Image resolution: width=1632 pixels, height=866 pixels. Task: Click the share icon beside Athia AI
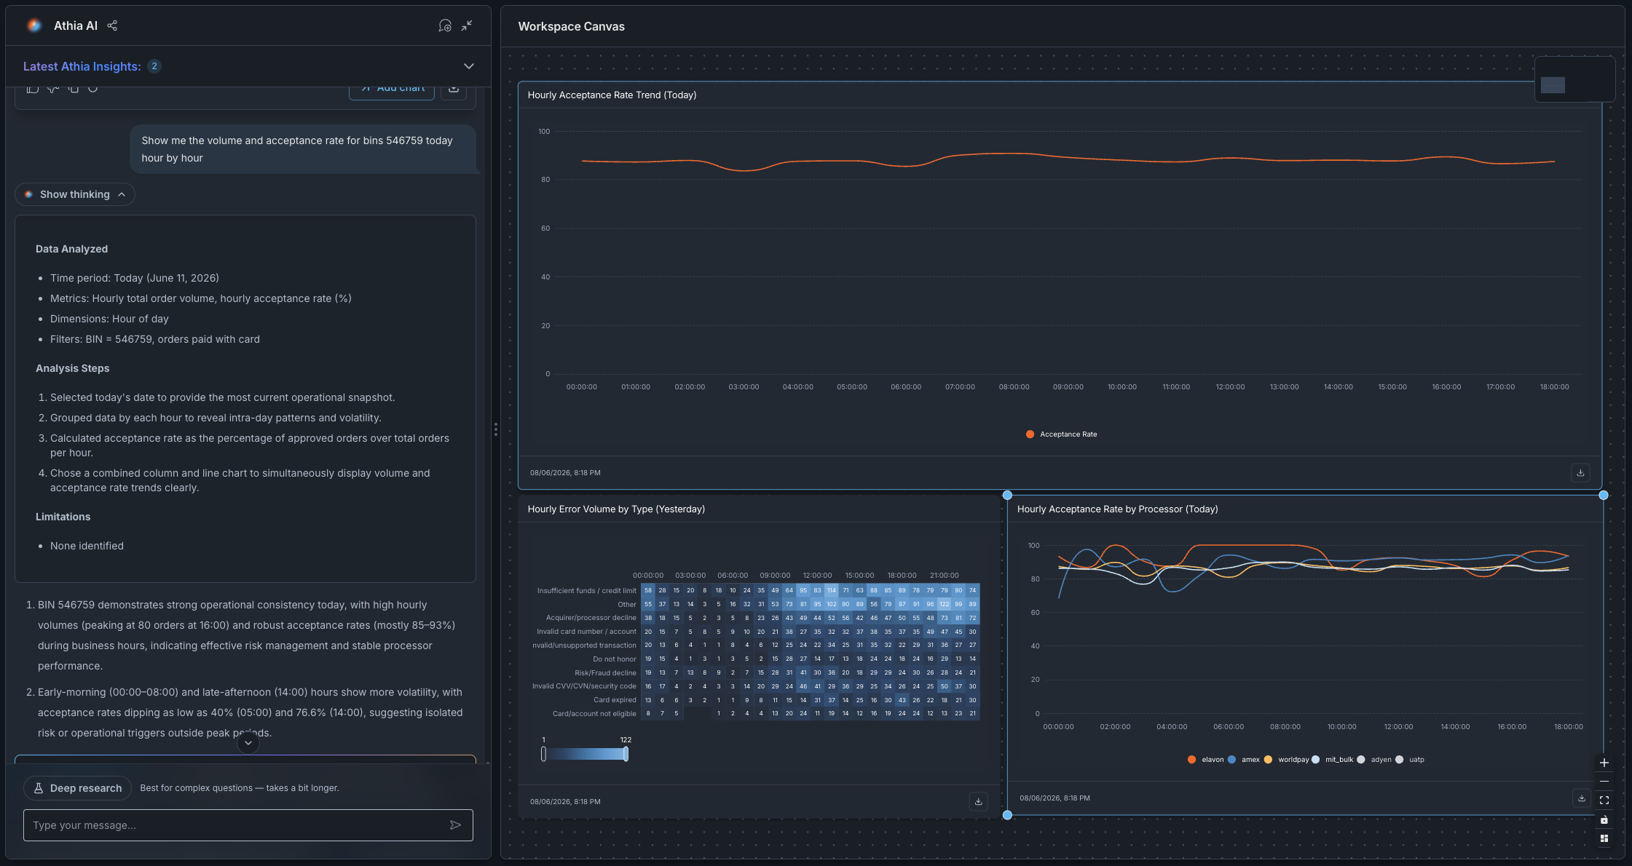pos(112,25)
